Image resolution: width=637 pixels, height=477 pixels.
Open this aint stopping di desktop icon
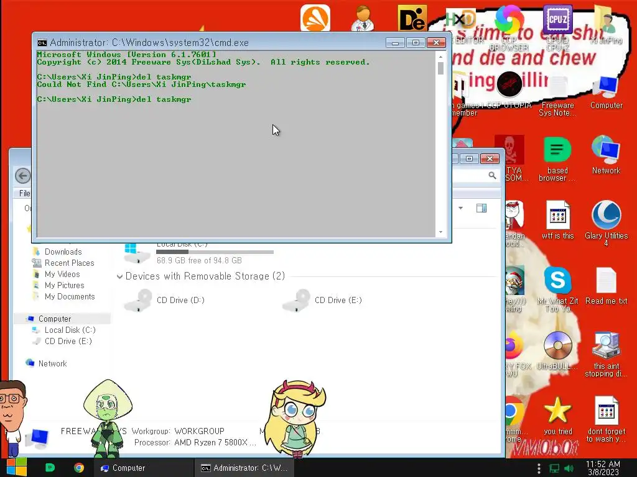click(606, 355)
